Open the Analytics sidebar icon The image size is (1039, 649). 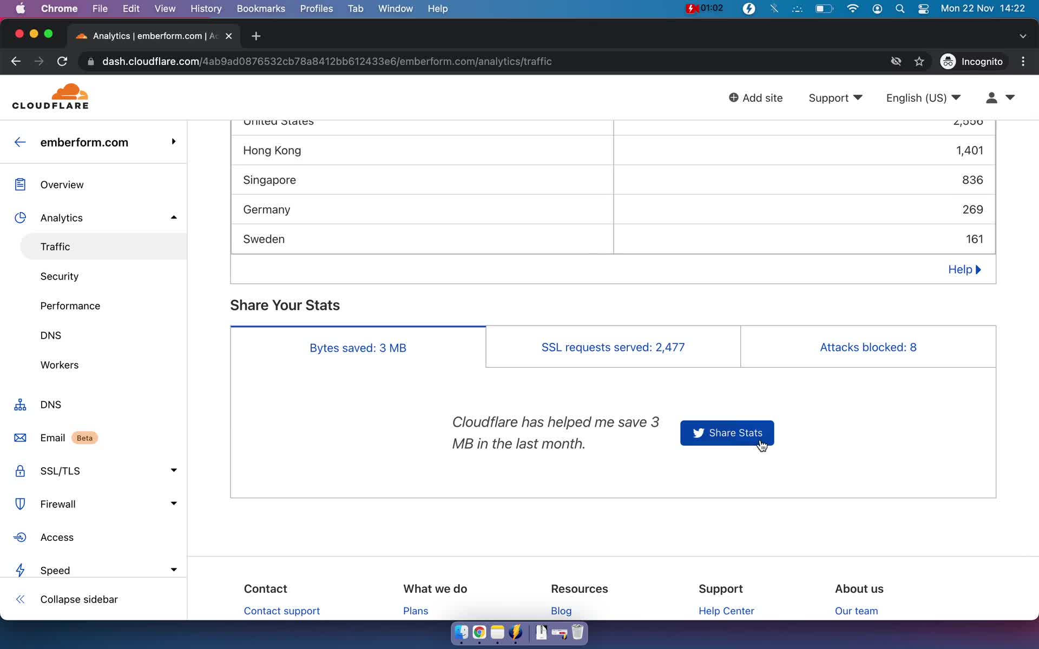20,217
